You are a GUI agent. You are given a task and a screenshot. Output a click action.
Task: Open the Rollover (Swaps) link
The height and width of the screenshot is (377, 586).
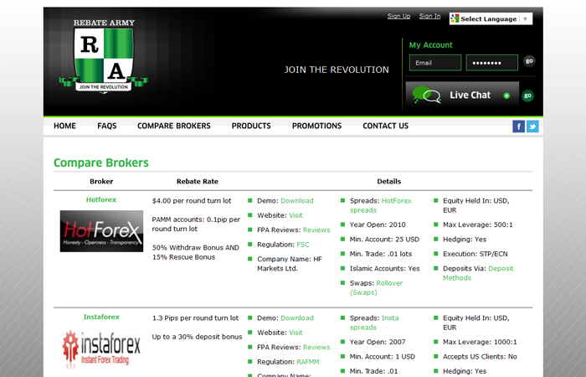[x=377, y=287]
